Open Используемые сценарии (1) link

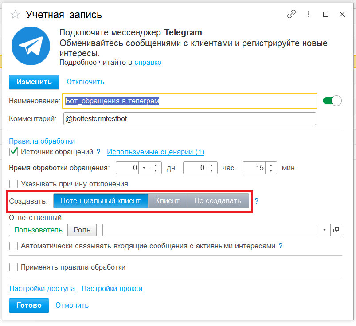click(x=156, y=152)
